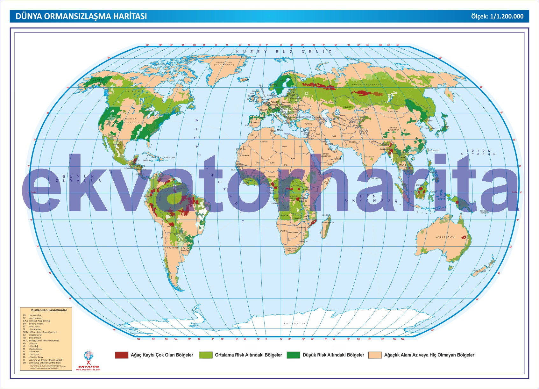Click the 'TAYVAN ADASI' label

click(433, 151)
